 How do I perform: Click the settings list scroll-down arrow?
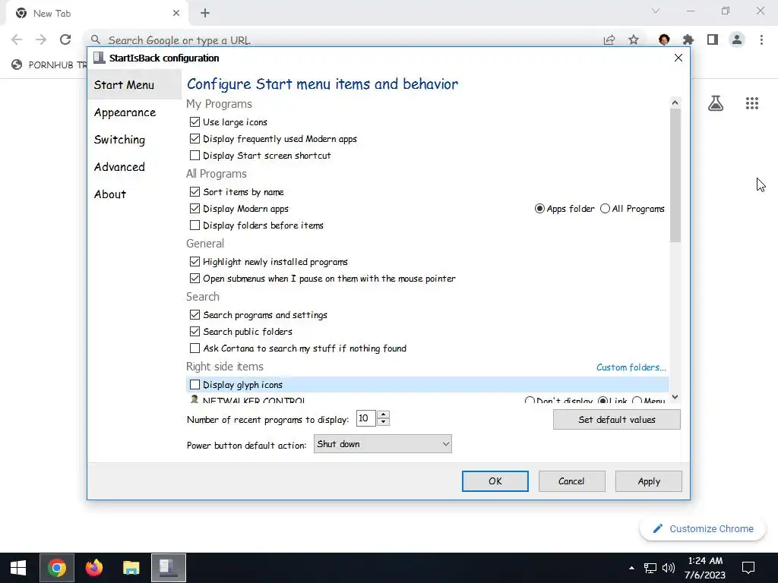pyautogui.click(x=675, y=397)
